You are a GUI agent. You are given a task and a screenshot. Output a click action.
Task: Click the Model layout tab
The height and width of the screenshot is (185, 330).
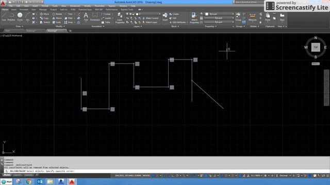pyautogui.click(x=7, y=175)
